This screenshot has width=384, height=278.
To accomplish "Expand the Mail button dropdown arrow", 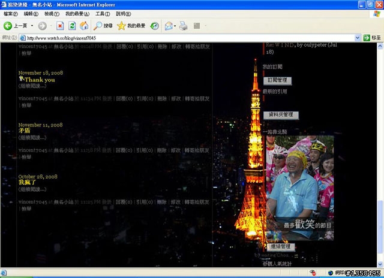I will tap(175, 26).
